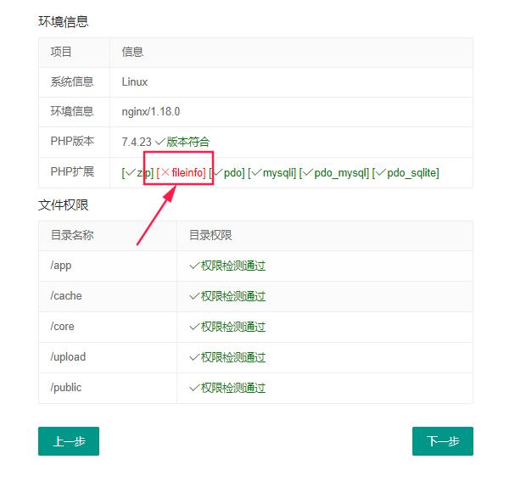This screenshot has width=515, height=493.
Task: Click the /public permission passed status
Action: click(227, 388)
